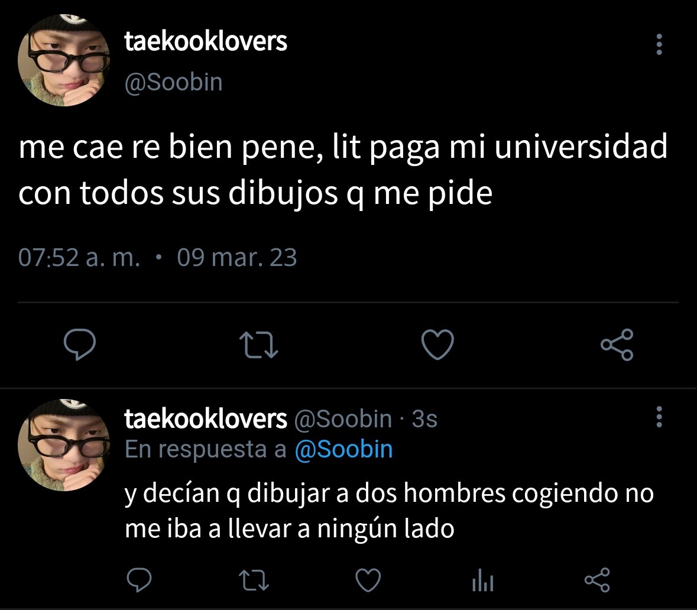Retweet the main tweet
The width and height of the screenshot is (697, 610).
tap(259, 346)
